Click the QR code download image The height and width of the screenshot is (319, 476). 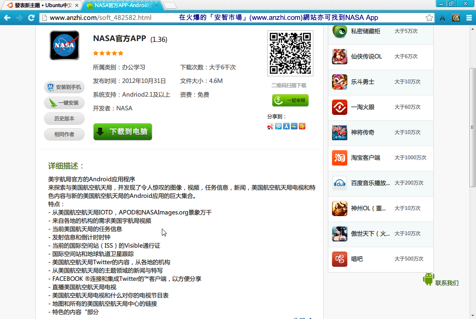(290, 53)
